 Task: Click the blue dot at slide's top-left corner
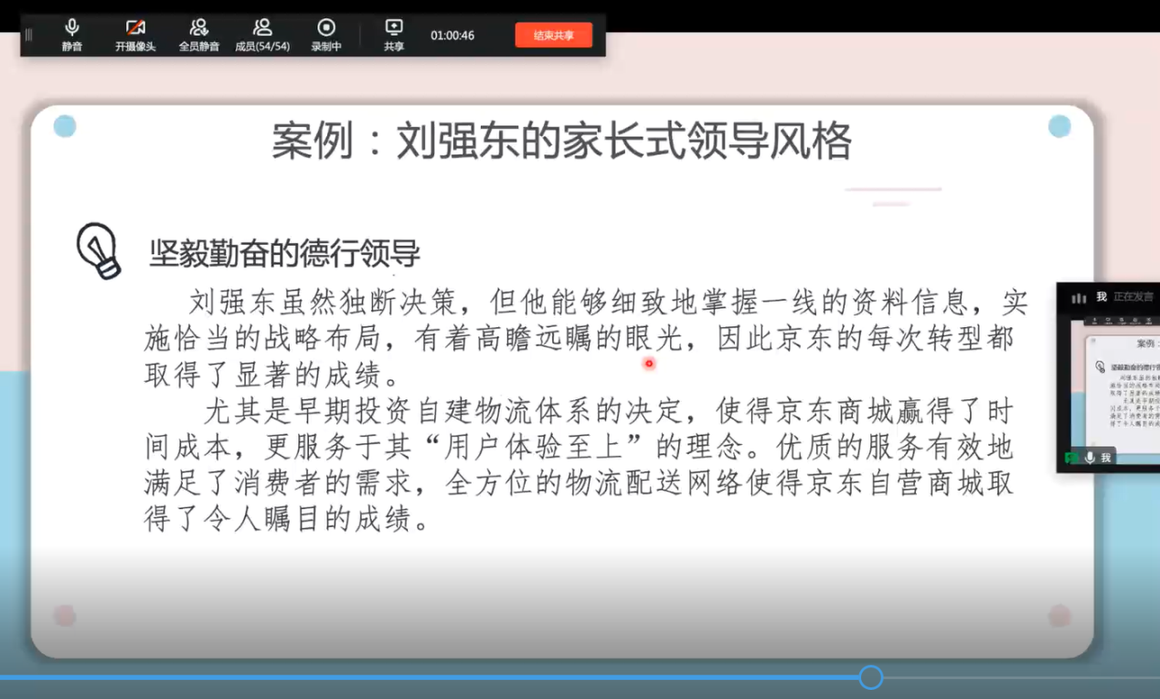pos(65,126)
